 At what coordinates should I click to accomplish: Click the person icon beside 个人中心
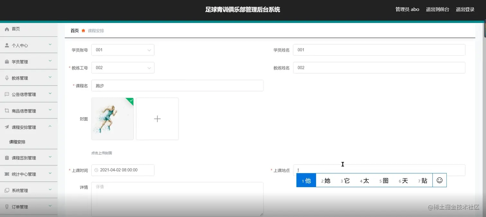click(7, 45)
